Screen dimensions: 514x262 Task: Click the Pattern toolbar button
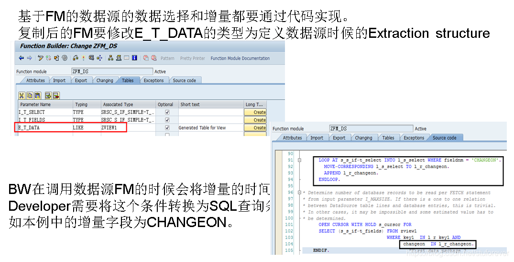[167, 58]
